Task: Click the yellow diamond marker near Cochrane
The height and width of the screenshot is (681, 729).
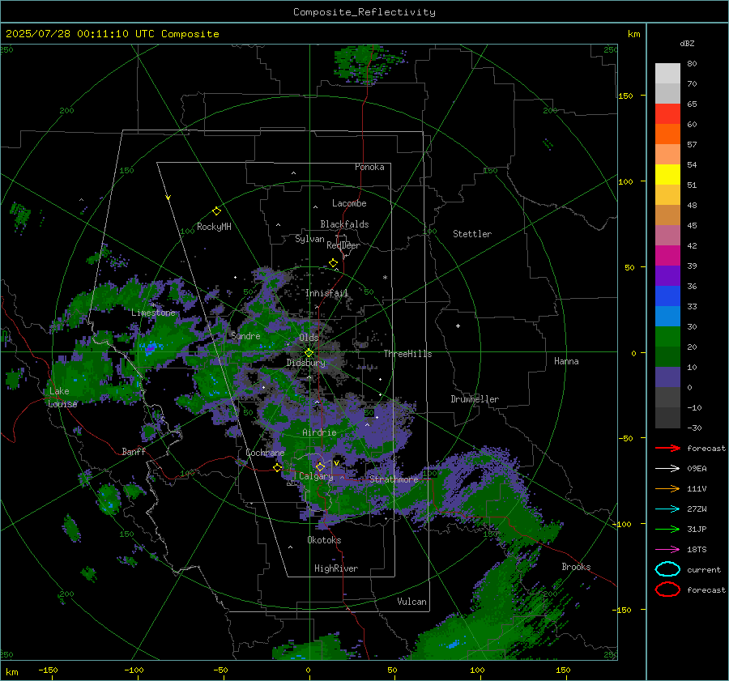Action: [278, 467]
